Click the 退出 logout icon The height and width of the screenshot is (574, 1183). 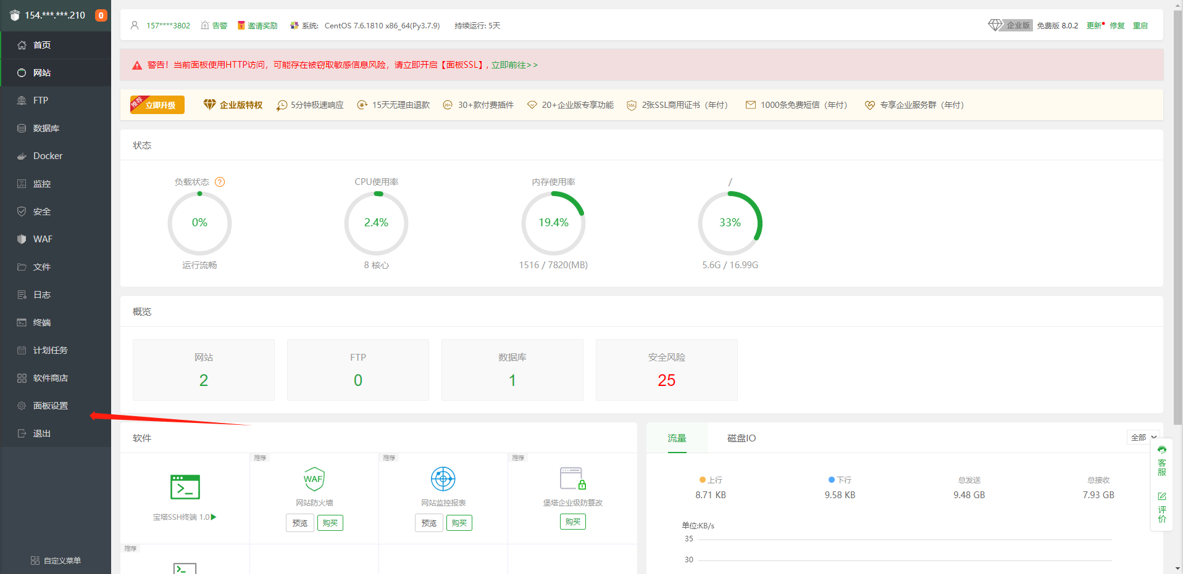pos(22,433)
